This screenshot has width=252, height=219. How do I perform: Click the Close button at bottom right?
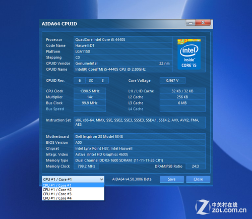point(198,179)
